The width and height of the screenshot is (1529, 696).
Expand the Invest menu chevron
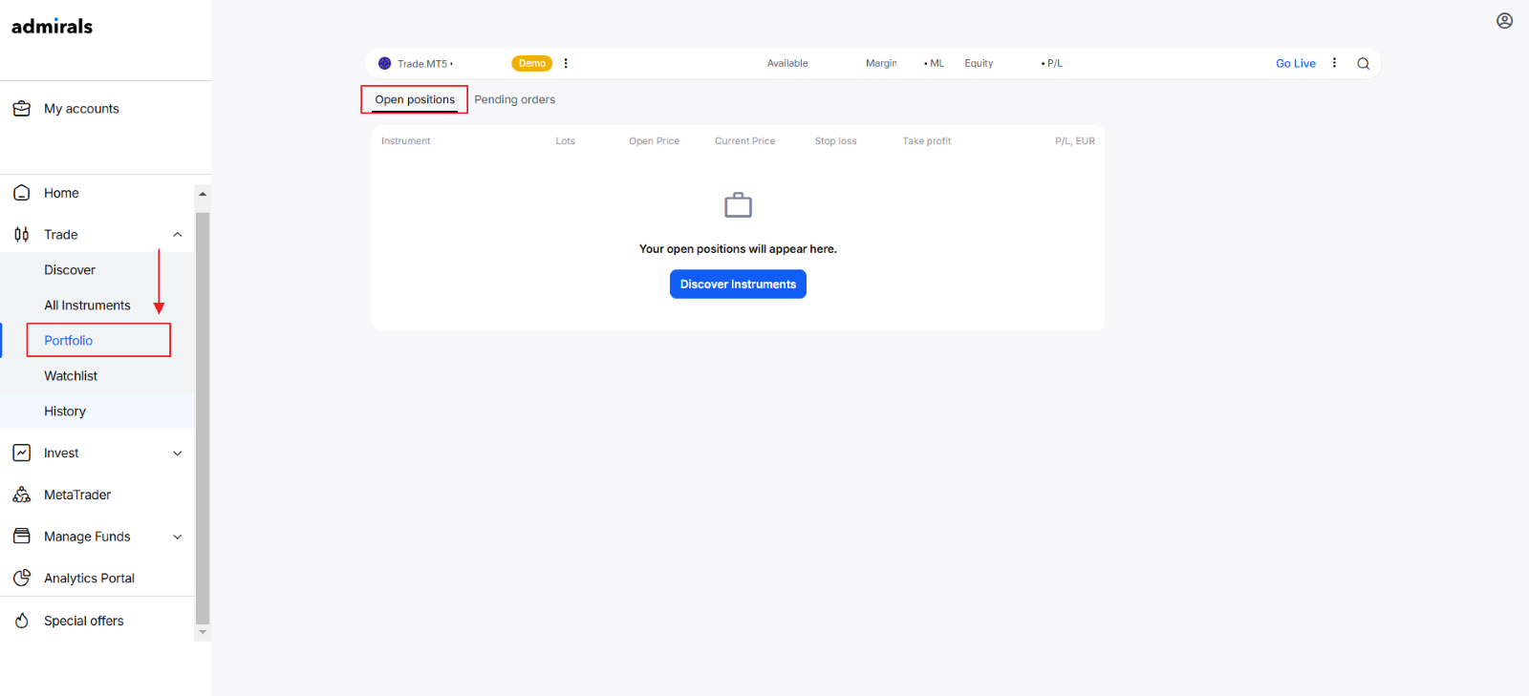click(177, 453)
